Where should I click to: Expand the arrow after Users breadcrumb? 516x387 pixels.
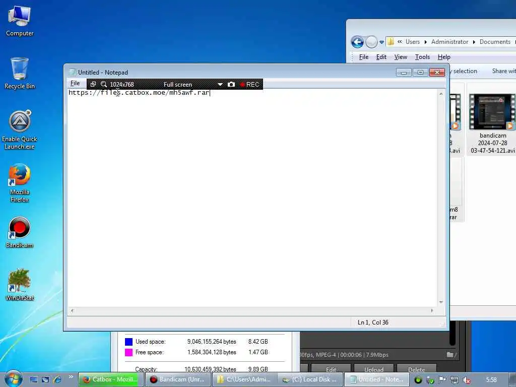[x=425, y=42]
